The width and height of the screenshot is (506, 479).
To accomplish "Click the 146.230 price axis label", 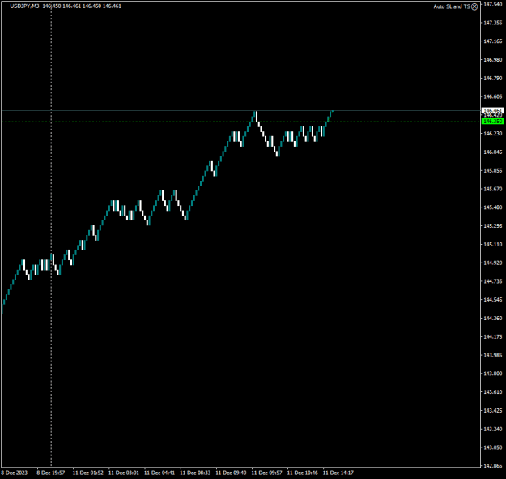I will tap(493, 134).
